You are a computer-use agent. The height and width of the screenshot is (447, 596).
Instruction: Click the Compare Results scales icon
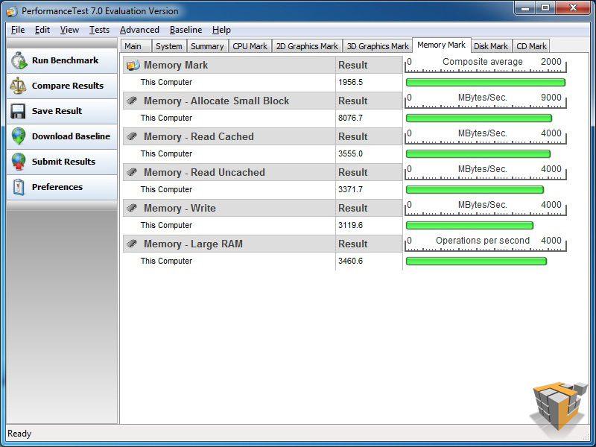click(x=18, y=86)
